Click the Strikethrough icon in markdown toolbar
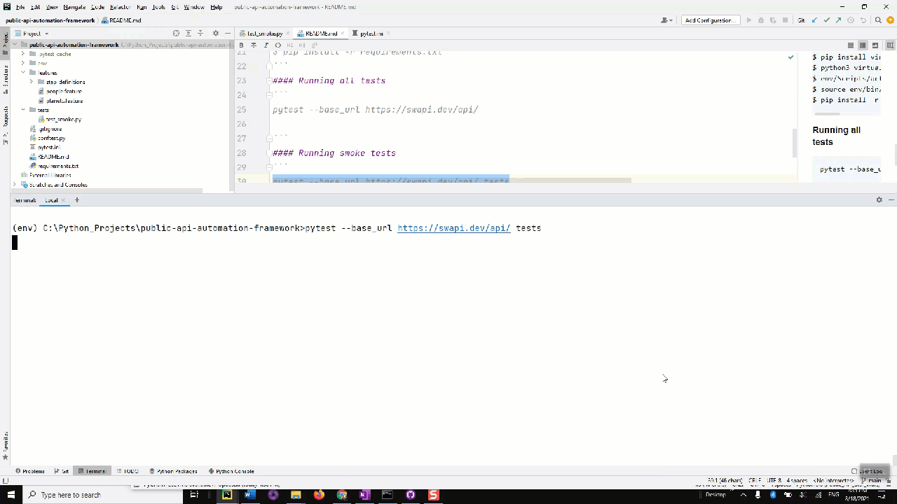The image size is (897, 504). pos(254,45)
